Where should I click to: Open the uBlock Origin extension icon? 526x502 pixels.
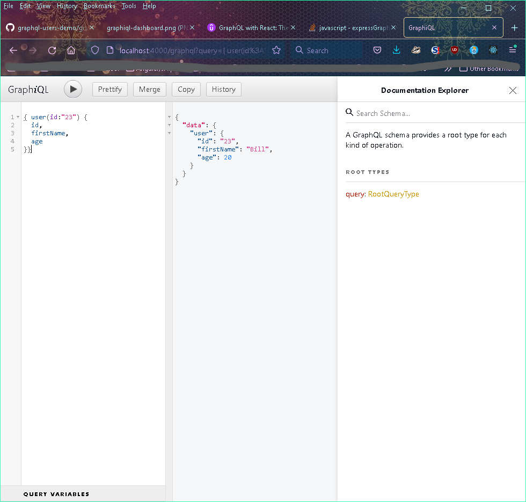tap(455, 50)
